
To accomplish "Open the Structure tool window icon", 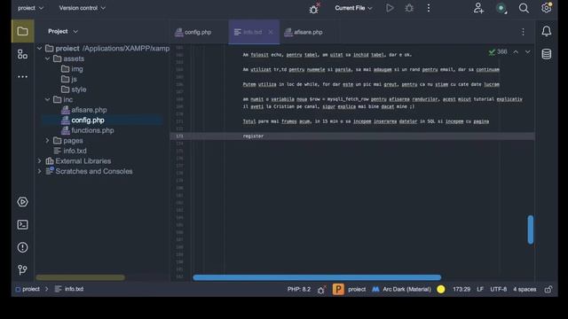I will point(22,54).
